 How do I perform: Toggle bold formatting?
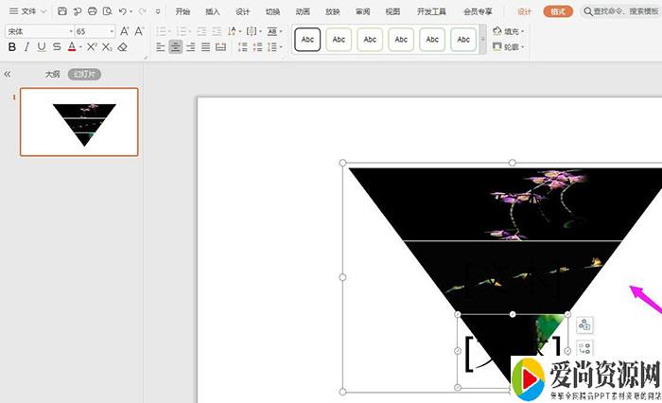[12, 46]
